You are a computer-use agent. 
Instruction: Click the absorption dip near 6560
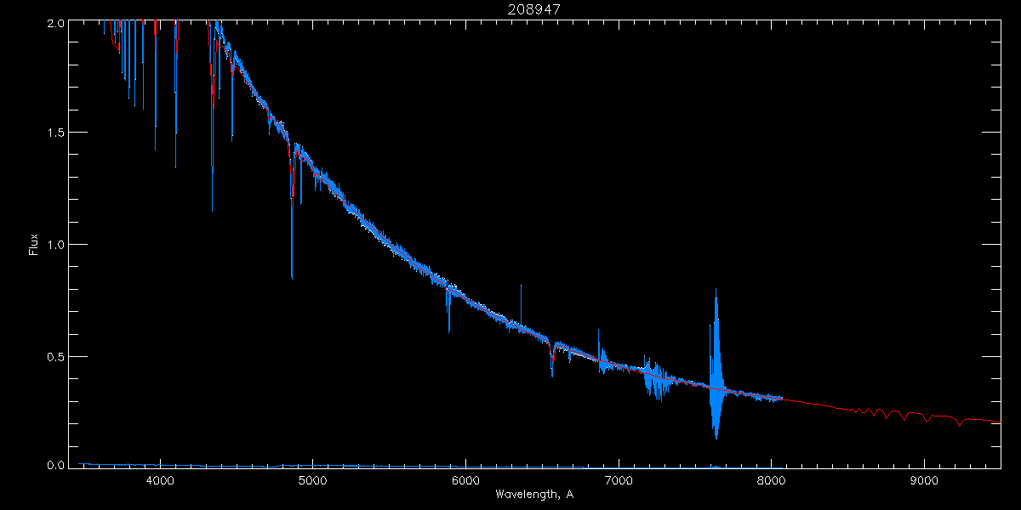pos(552,357)
